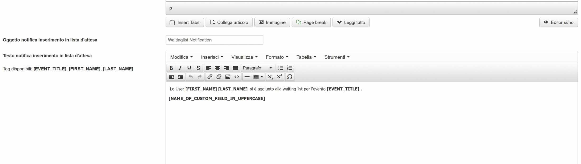The width and height of the screenshot is (581, 164).
Task: Open the source code view icon
Action: coord(237,77)
